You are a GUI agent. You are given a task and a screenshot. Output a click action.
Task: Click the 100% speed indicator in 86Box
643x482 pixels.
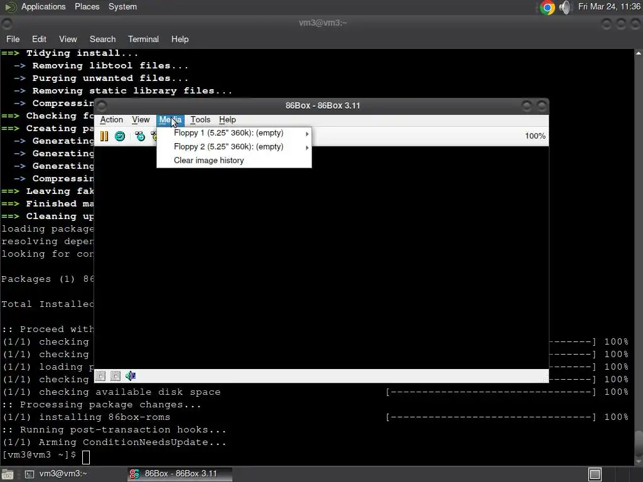pos(535,136)
